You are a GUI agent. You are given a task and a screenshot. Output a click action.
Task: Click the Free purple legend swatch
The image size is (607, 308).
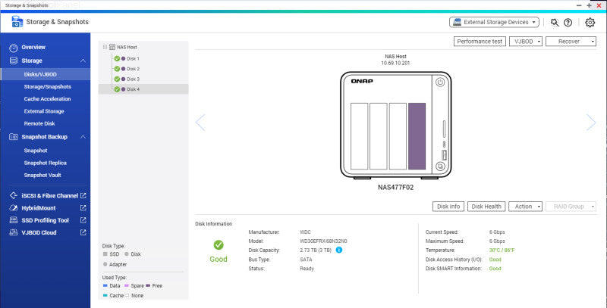pos(148,286)
